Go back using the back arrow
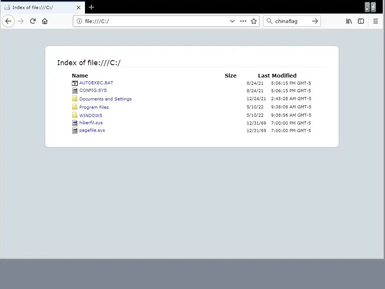Image resolution: width=385 pixels, height=289 pixels. coord(8,21)
